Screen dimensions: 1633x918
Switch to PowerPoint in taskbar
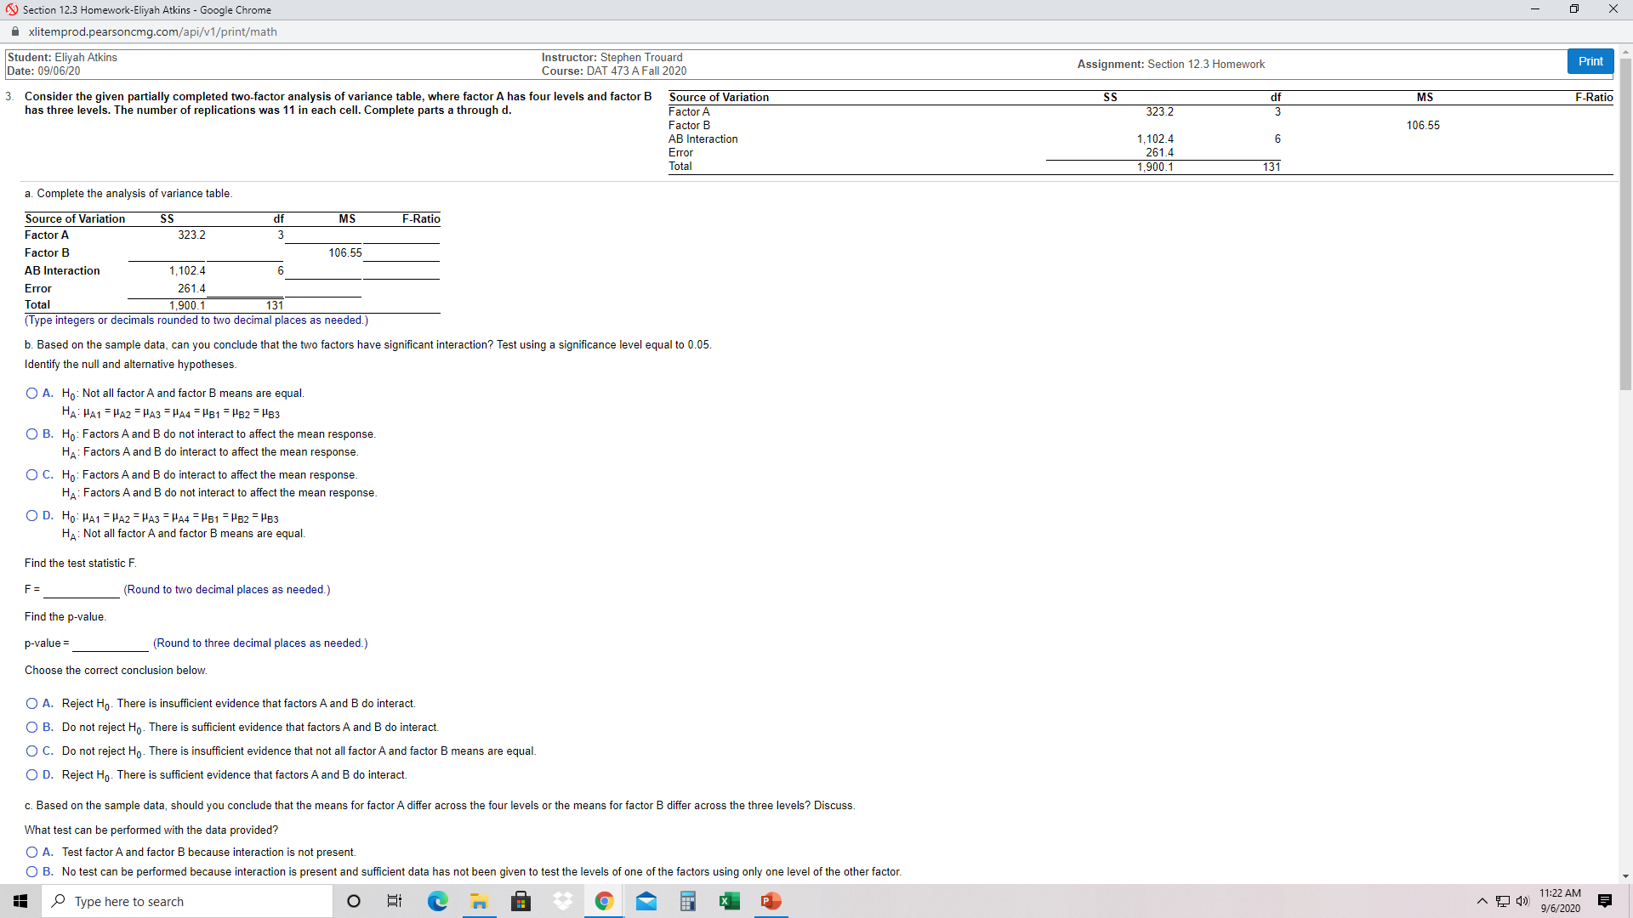click(771, 901)
